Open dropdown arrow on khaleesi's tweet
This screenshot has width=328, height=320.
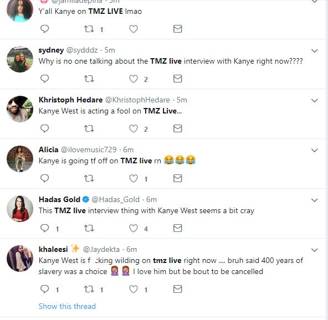pyautogui.click(x=314, y=250)
